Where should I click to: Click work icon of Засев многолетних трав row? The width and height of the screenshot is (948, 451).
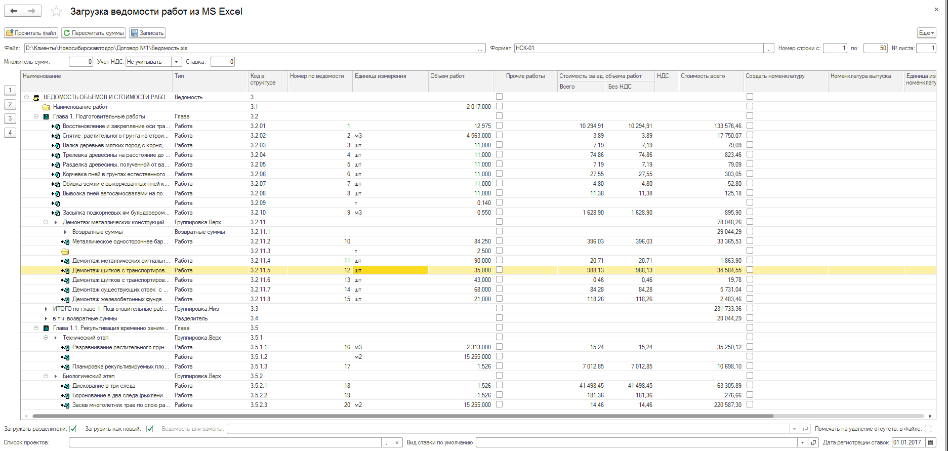click(65, 405)
